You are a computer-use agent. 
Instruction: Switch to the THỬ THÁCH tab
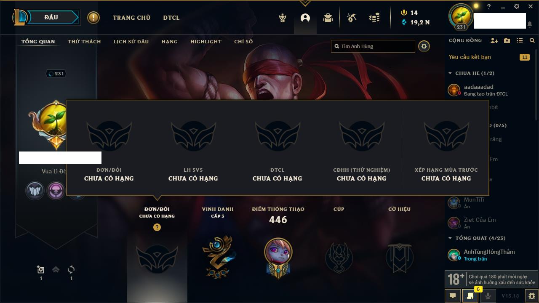pos(84,42)
